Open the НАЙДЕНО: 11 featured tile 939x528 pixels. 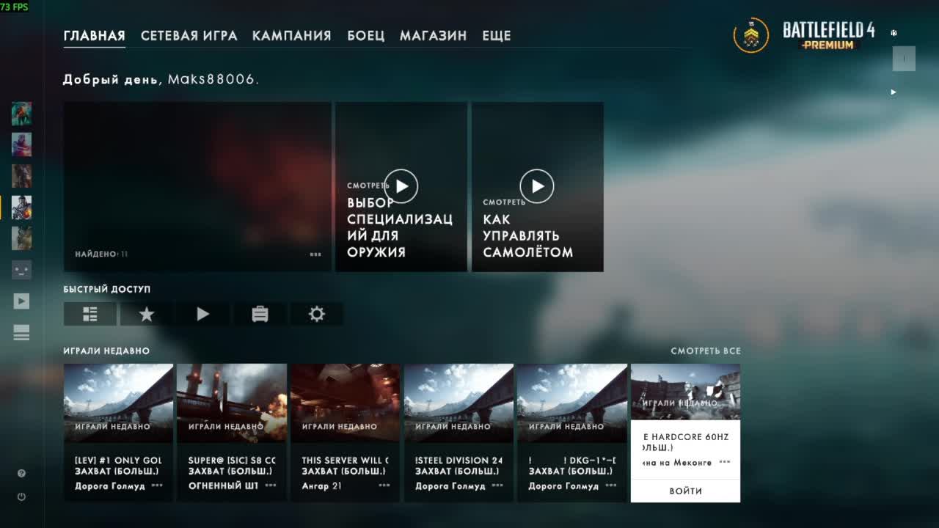tap(197, 187)
